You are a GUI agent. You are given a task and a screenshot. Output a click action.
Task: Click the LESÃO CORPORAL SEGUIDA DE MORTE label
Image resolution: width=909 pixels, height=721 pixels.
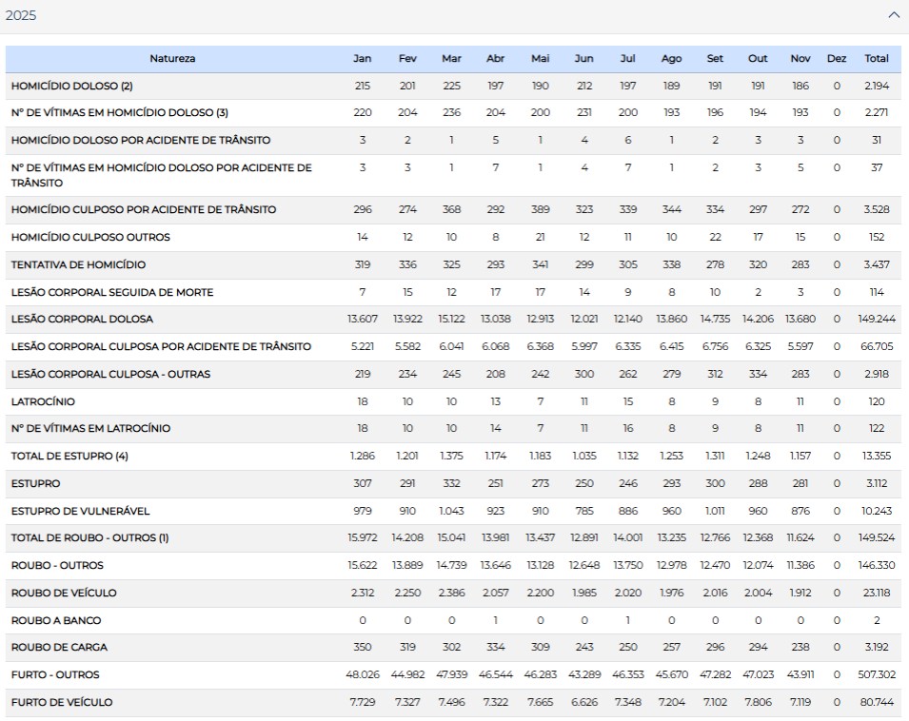(112, 292)
